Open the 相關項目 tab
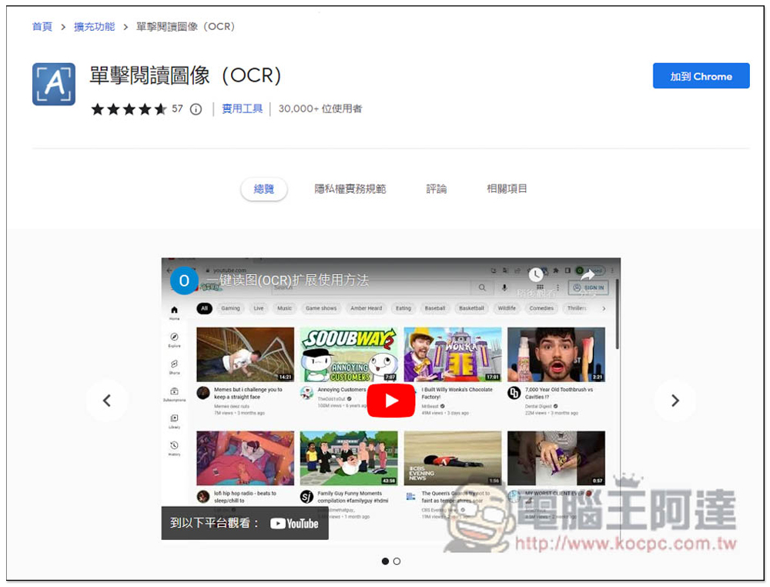The height and width of the screenshot is (587, 770). [x=507, y=189]
